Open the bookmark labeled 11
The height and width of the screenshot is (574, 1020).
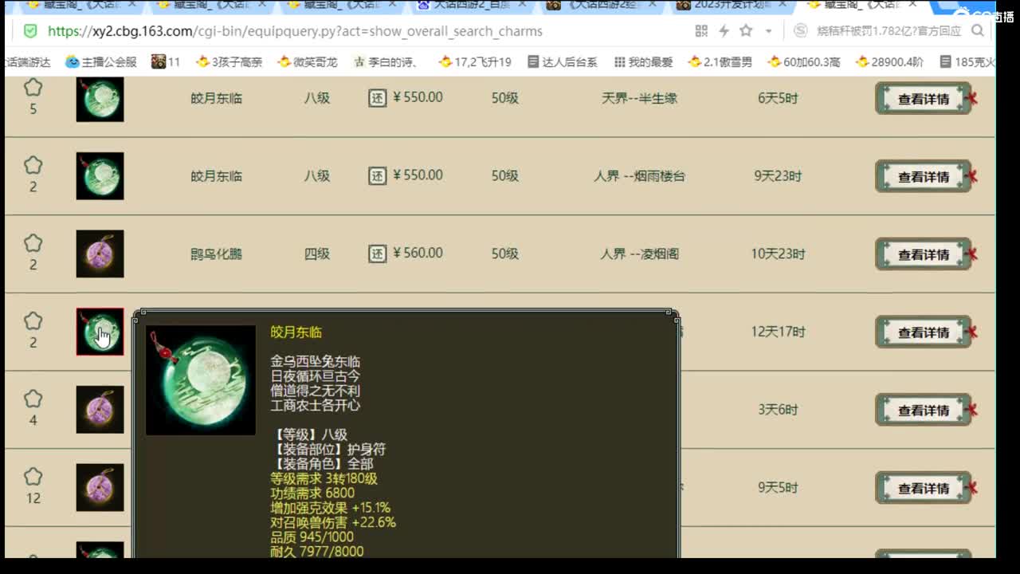[x=166, y=61]
